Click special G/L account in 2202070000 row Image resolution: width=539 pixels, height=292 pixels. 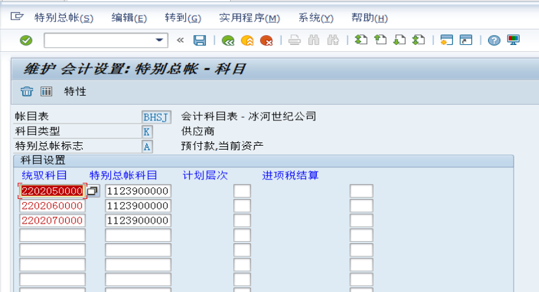point(138,220)
